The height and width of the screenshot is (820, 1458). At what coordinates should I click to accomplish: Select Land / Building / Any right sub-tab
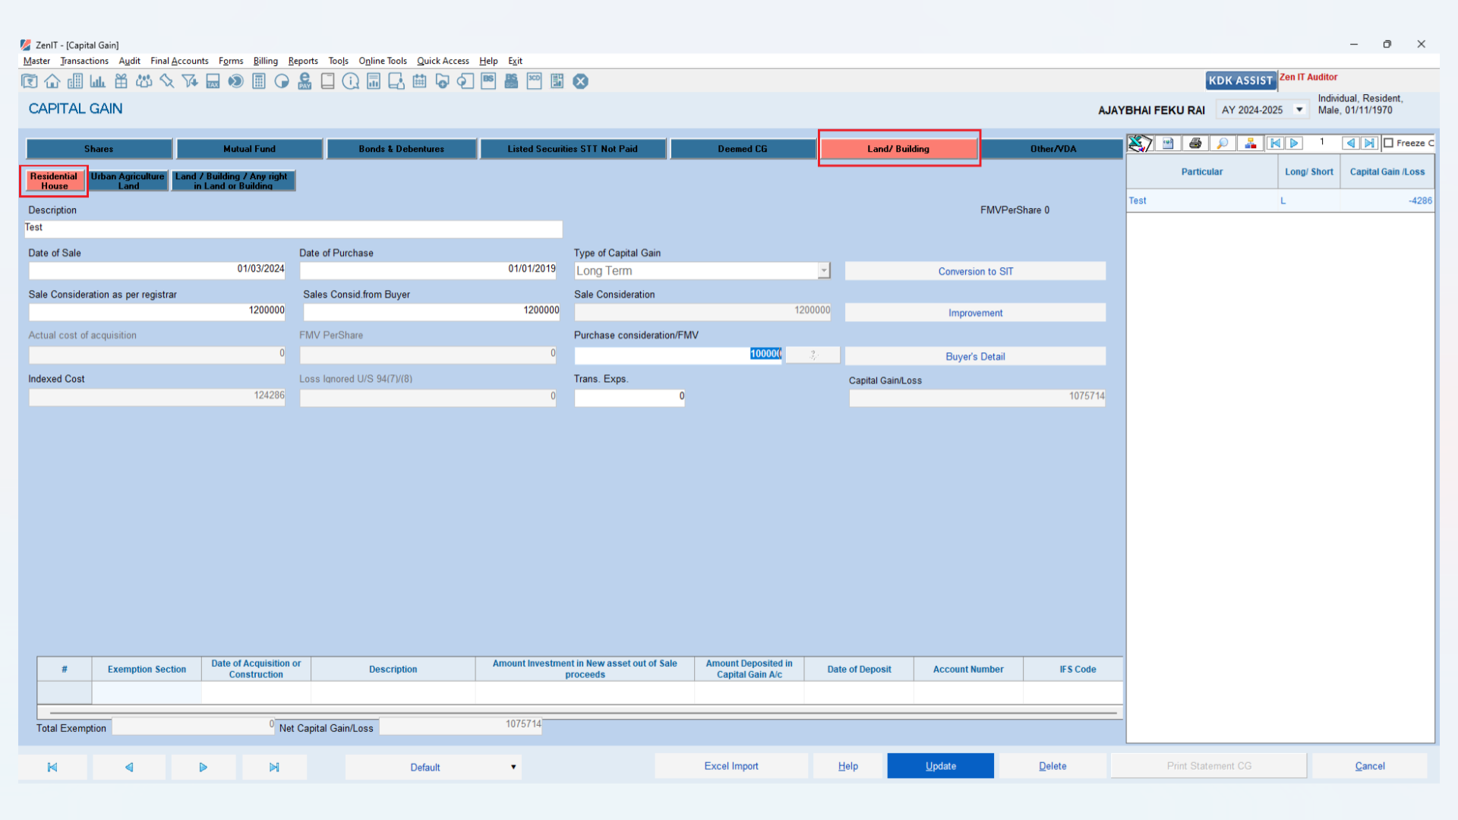tap(232, 181)
